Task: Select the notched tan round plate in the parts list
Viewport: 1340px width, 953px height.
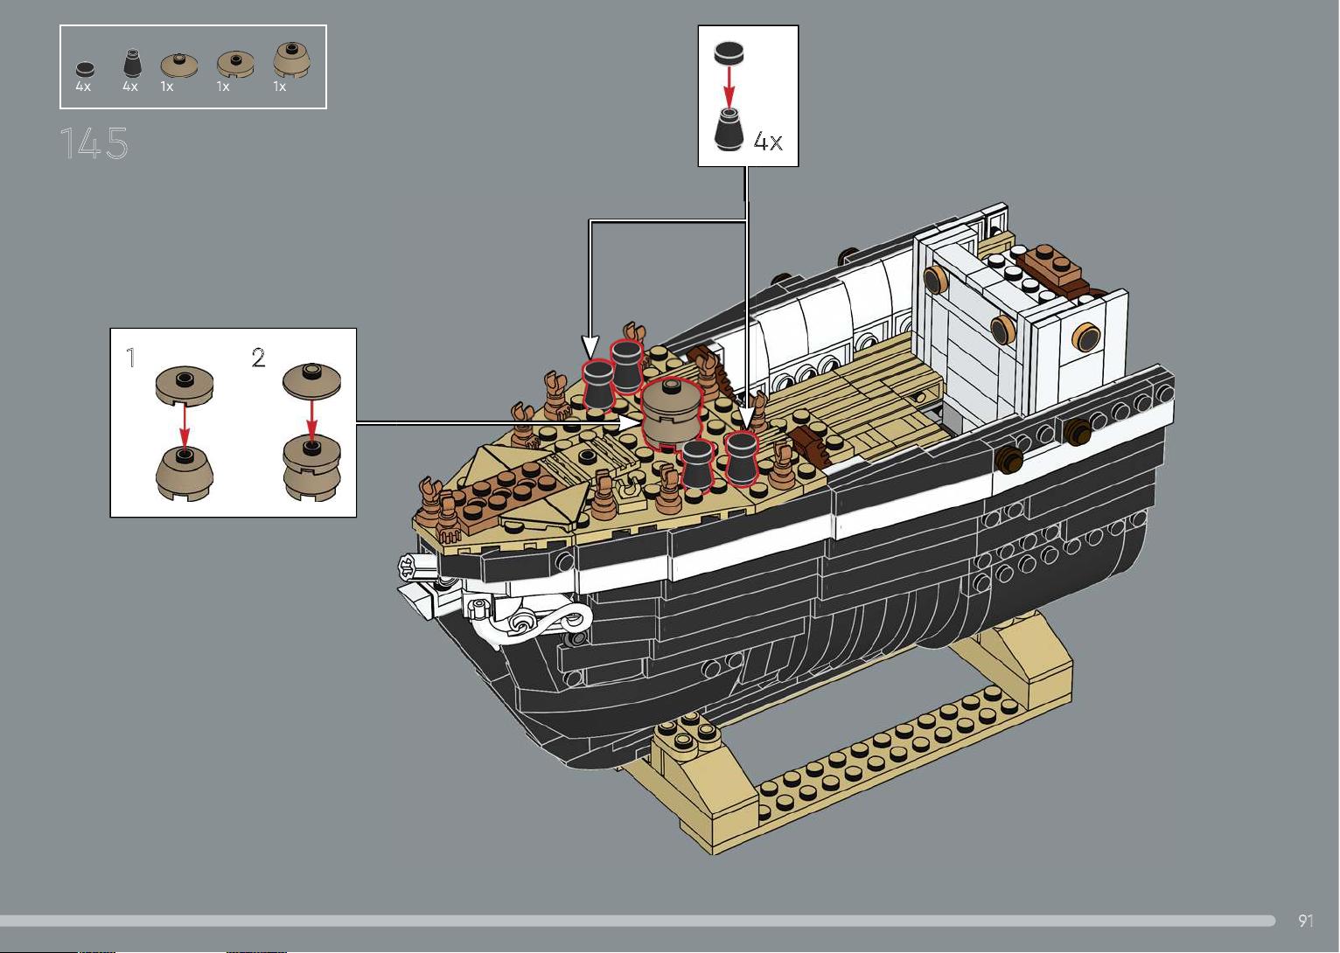Action: click(235, 63)
